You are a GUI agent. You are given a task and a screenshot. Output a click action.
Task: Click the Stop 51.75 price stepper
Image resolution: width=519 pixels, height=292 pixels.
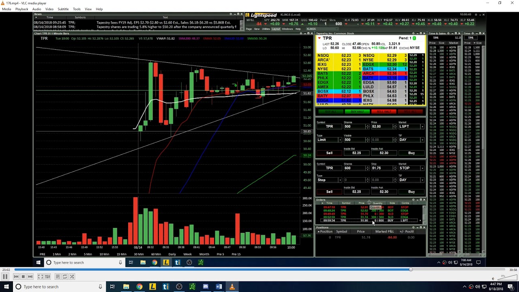pyautogui.click(x=395, y=168)
